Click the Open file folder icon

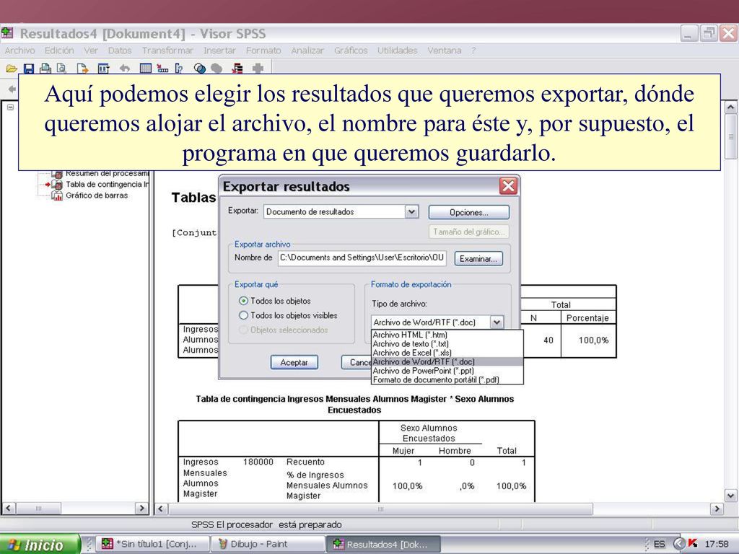coord(12,69)
